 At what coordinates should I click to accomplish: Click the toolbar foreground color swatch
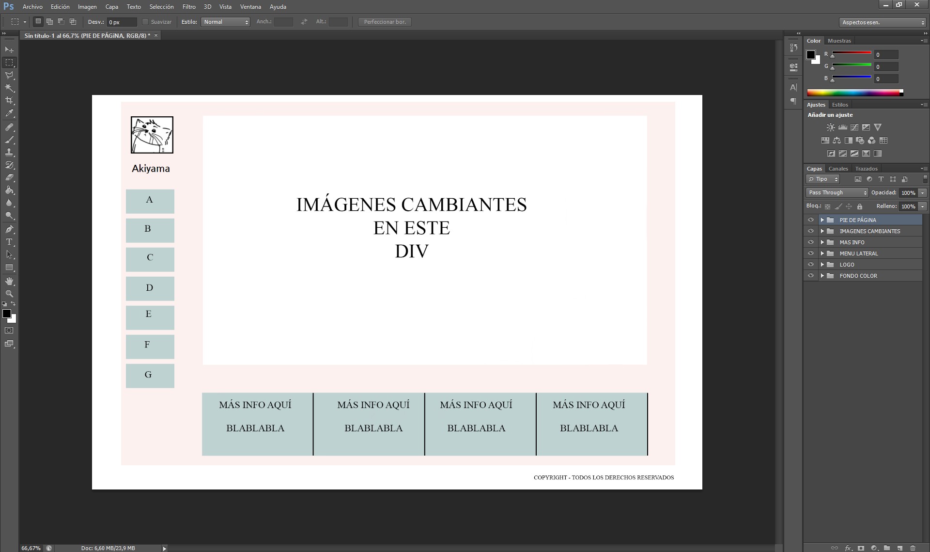pos(6,314)
